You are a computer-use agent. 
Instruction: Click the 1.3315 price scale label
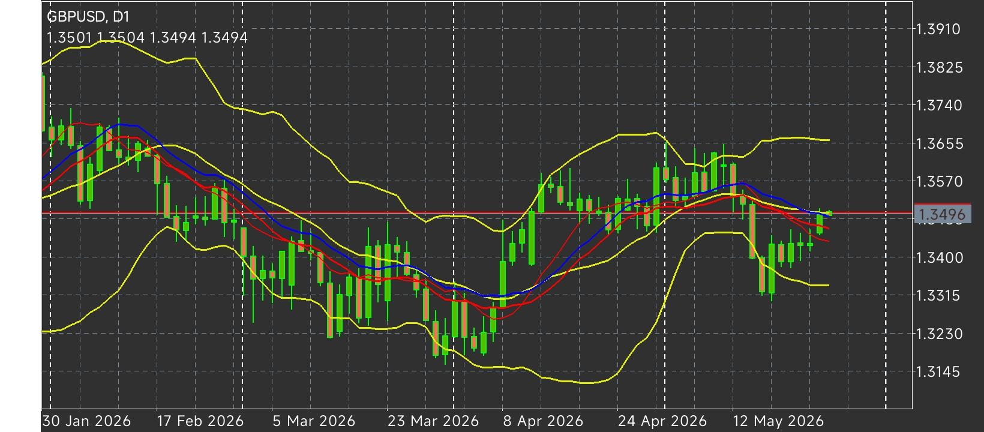coord(940,295)
